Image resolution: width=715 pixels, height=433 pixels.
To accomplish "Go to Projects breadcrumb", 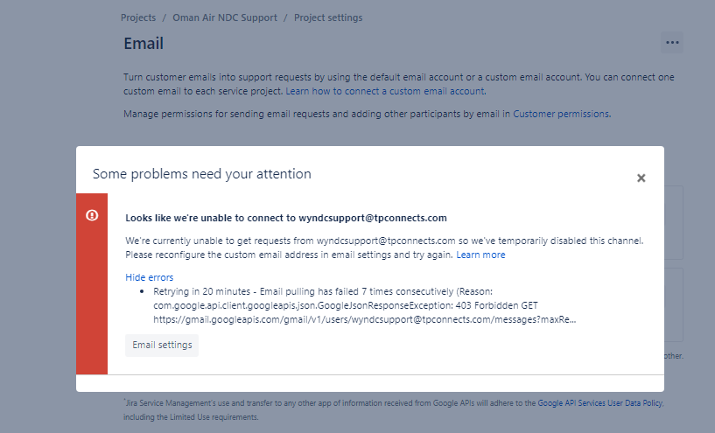I will 138,17.
